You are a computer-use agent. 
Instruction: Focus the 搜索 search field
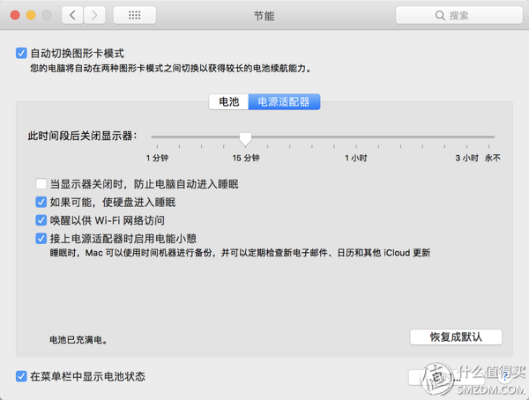click(x=459, y=15)
